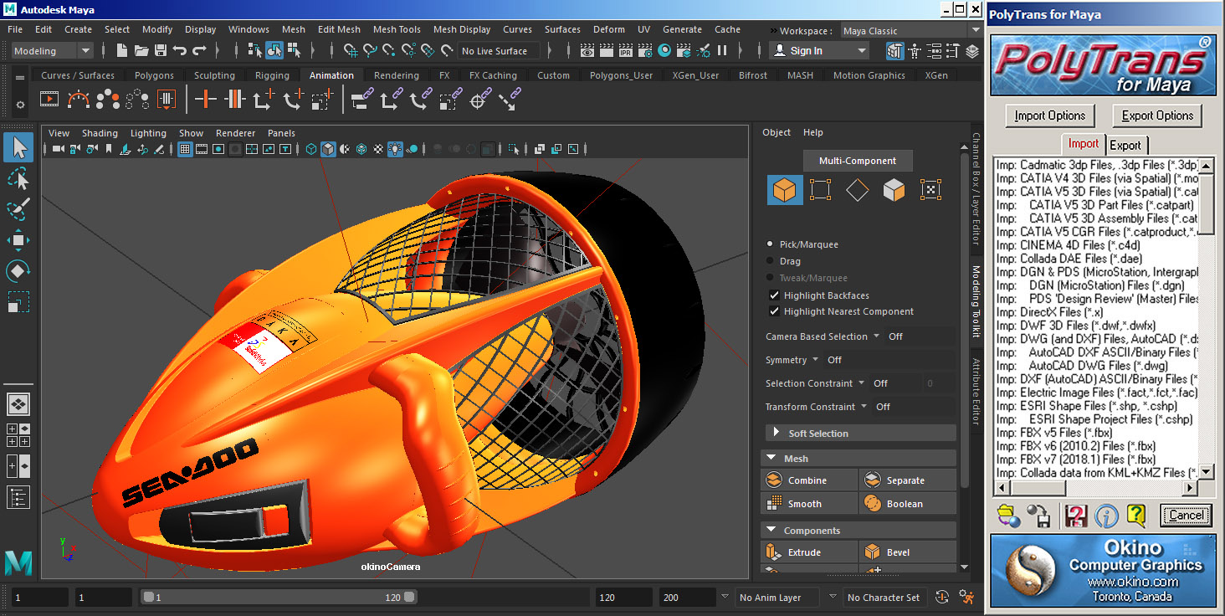Click the Import Options button

tap(1049, 116)
